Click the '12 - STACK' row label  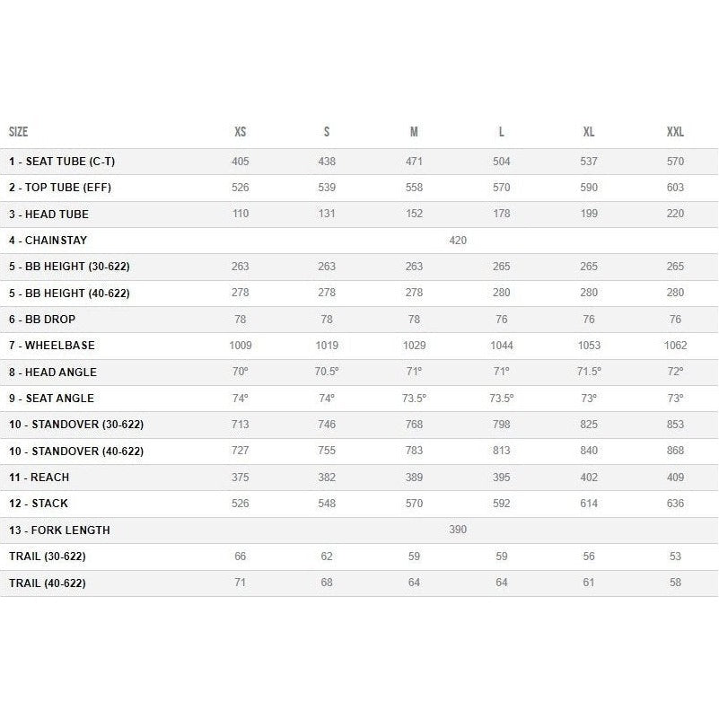39,504
